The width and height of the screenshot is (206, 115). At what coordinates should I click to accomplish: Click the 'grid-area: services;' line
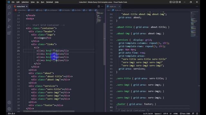(132, 69)
